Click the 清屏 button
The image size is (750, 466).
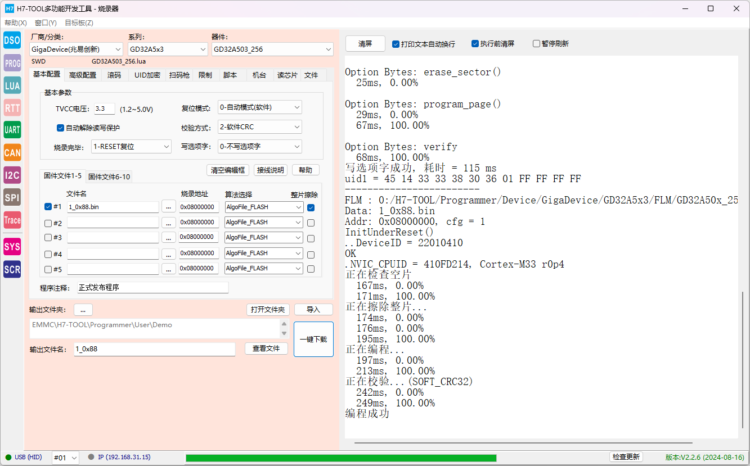pos(365,44)
